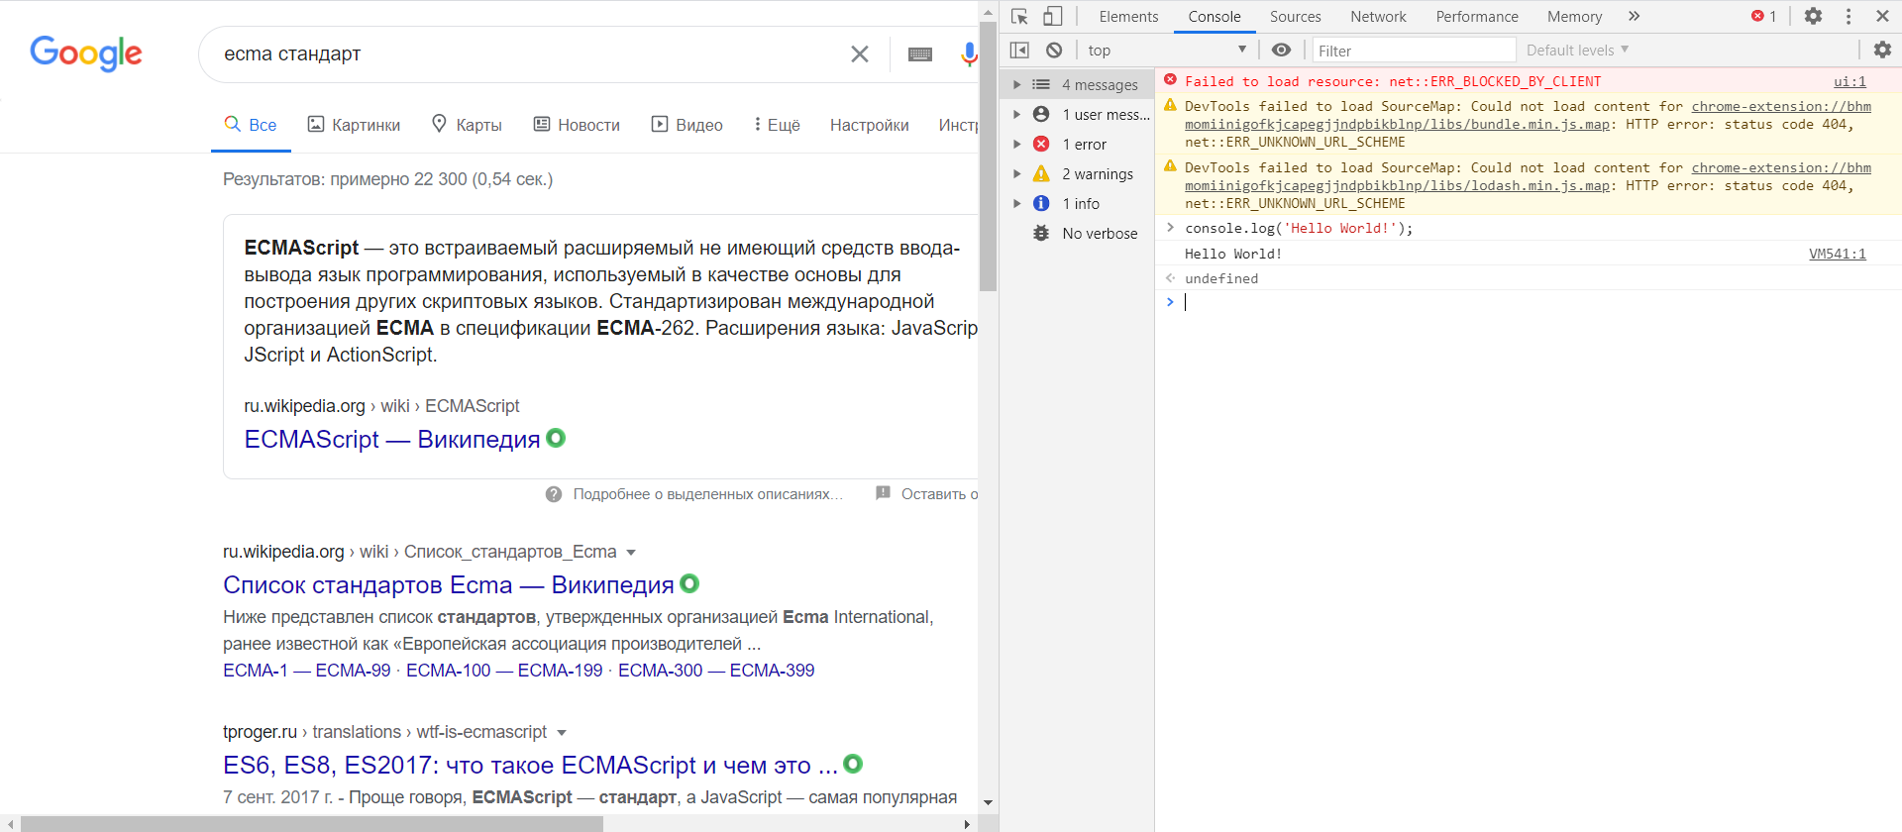
Task: Click the console prompt input line
Action: (x=1528, y=302)
